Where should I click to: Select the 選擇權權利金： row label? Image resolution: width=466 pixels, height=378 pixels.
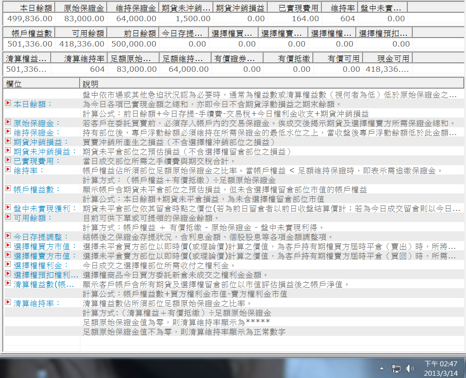41,266
